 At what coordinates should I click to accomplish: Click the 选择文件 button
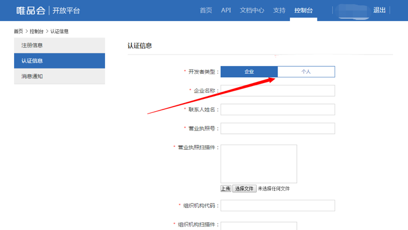244,188
